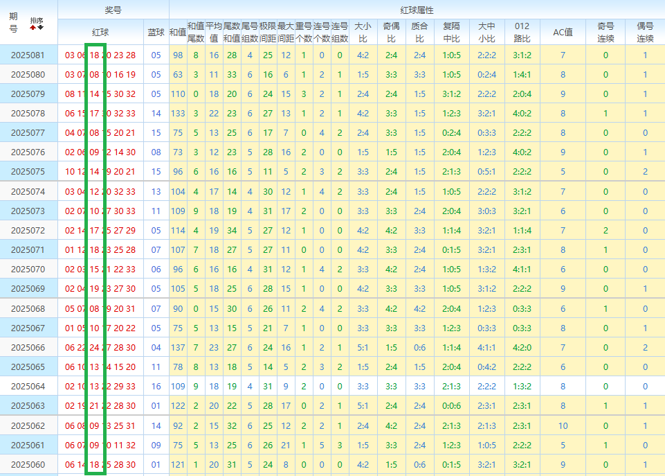Select issue number 2025060 in last row

pyautogui.click(x=28, y=464)
